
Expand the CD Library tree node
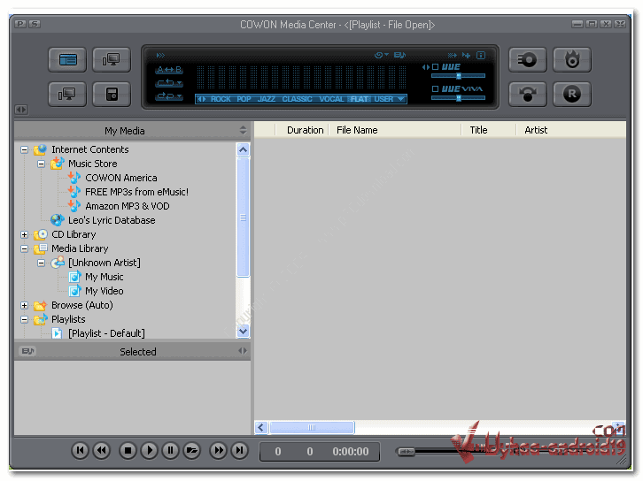[x=24, y=235]
